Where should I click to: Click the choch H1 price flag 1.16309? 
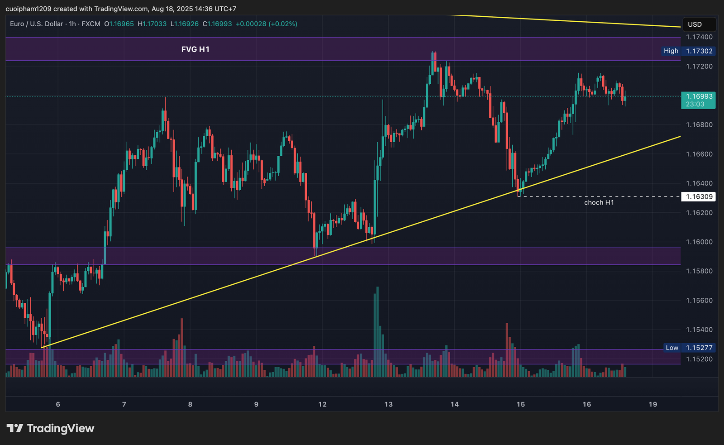698,196
